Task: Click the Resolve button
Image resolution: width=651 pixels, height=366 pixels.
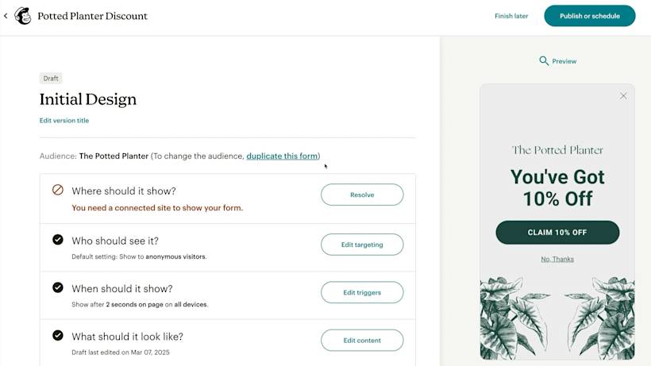Action: tap(362, 195)
